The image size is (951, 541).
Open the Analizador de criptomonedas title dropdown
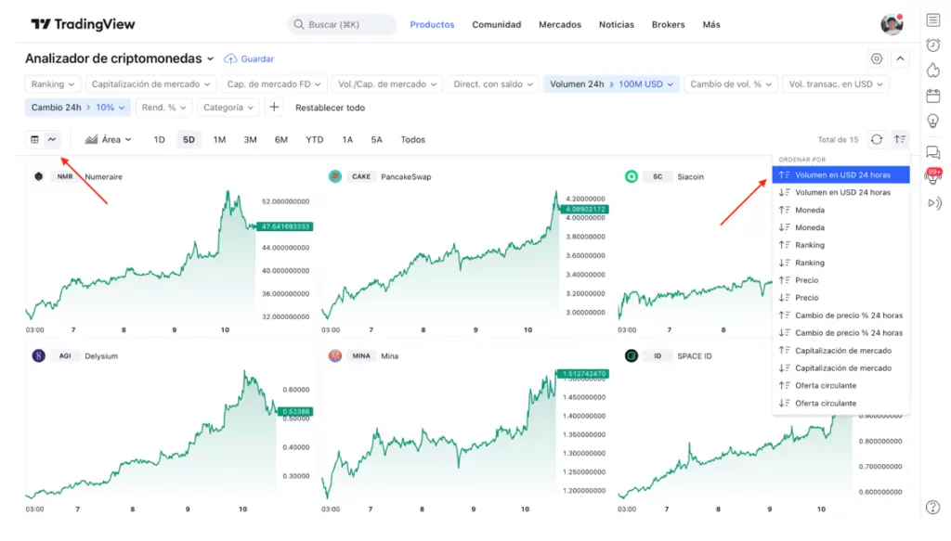coord(120,58)
